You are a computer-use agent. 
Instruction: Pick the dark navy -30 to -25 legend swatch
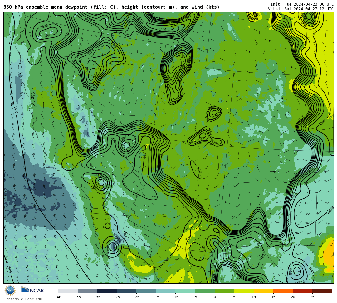[107, 291]
